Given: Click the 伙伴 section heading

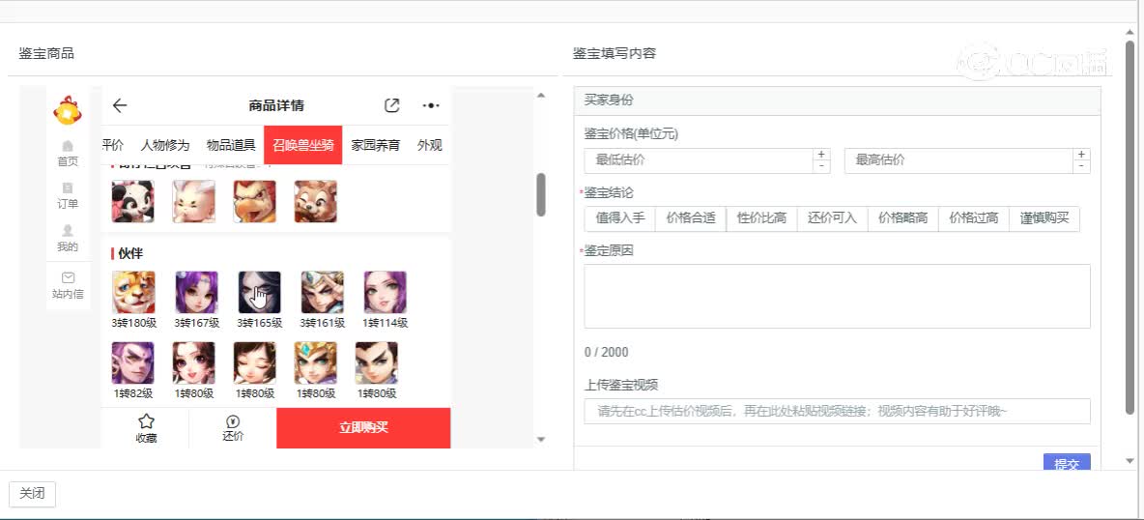Looking at the screenshot, I should [130, 253].
